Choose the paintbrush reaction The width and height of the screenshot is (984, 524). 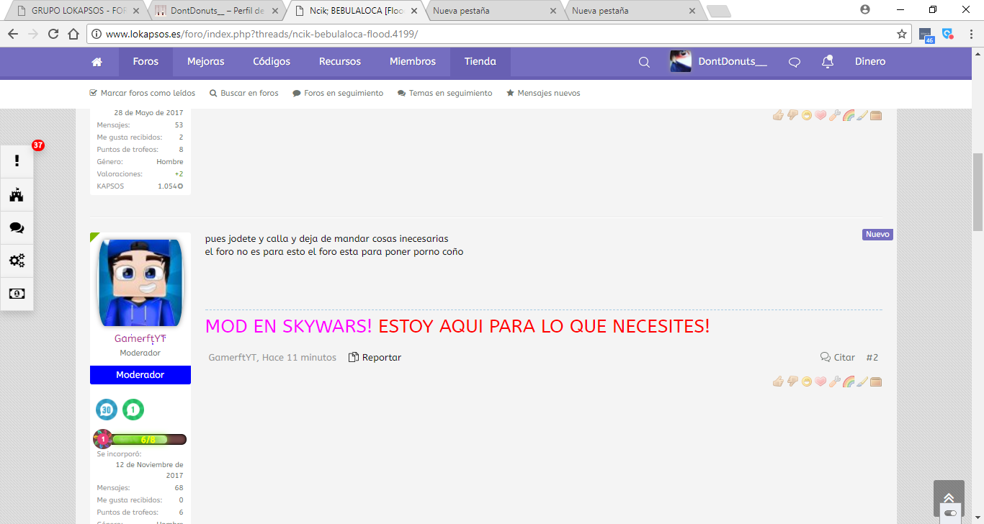(x=862, y=381)
